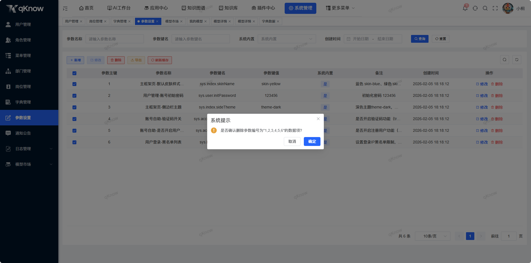Open 岗位管理 in the sidebar
Screen dimensions: 531x263
point(29,87)
